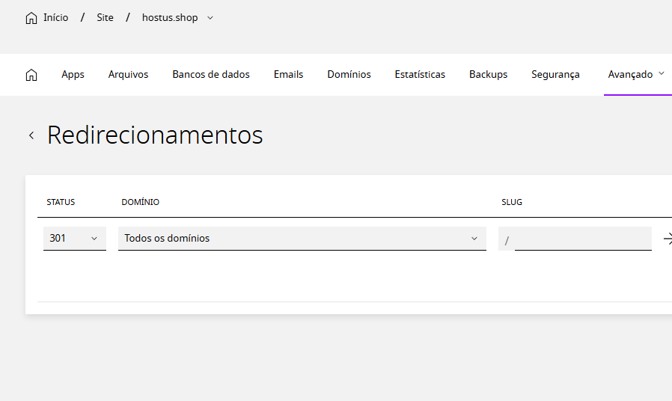Switch to the Apps tab
The image size is (672, 401).
[73, 75]
